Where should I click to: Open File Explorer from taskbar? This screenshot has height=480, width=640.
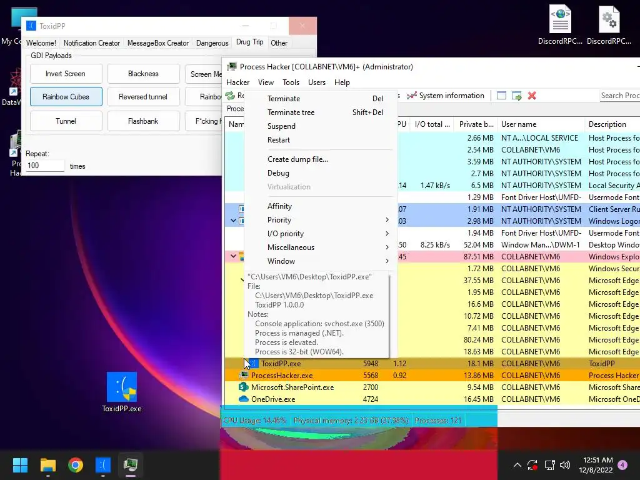pyautogui.click(x=47, y=465)
